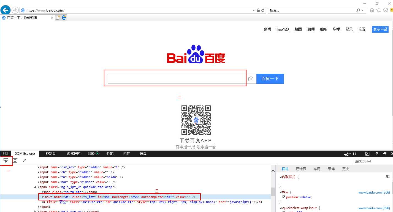Switch to the 网络 network tab
Image resolution: width=393 pixels, height=212 pixels.
tap(91, 154)
